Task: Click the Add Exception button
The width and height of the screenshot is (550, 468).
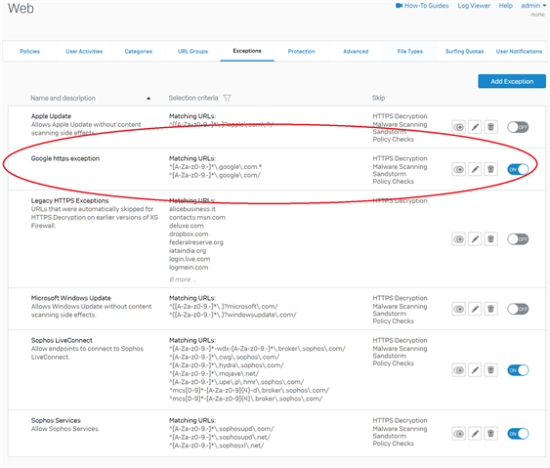Action: tap(512, 81)
